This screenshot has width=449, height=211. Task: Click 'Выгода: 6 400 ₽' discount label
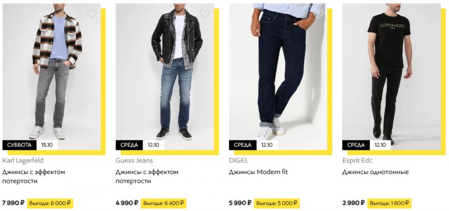coord(163,203)
